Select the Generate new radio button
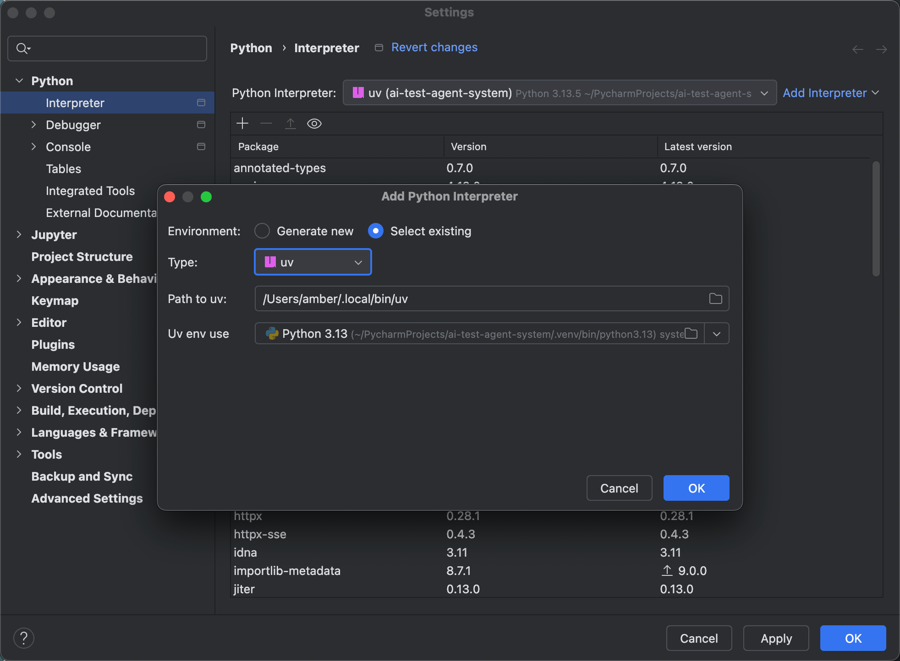 pyautogui.click(x=262, y=231)
